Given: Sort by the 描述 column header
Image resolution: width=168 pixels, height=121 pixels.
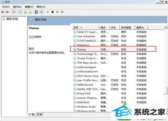Looking at the screenshot, I should 104,28.
